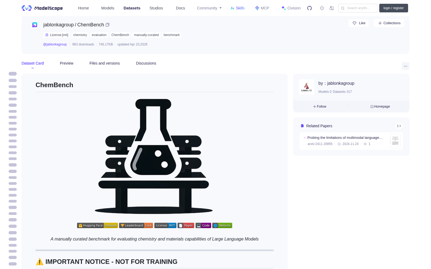Click the benchmark tag
Screen dimensions: 431x269
point(172,35)
